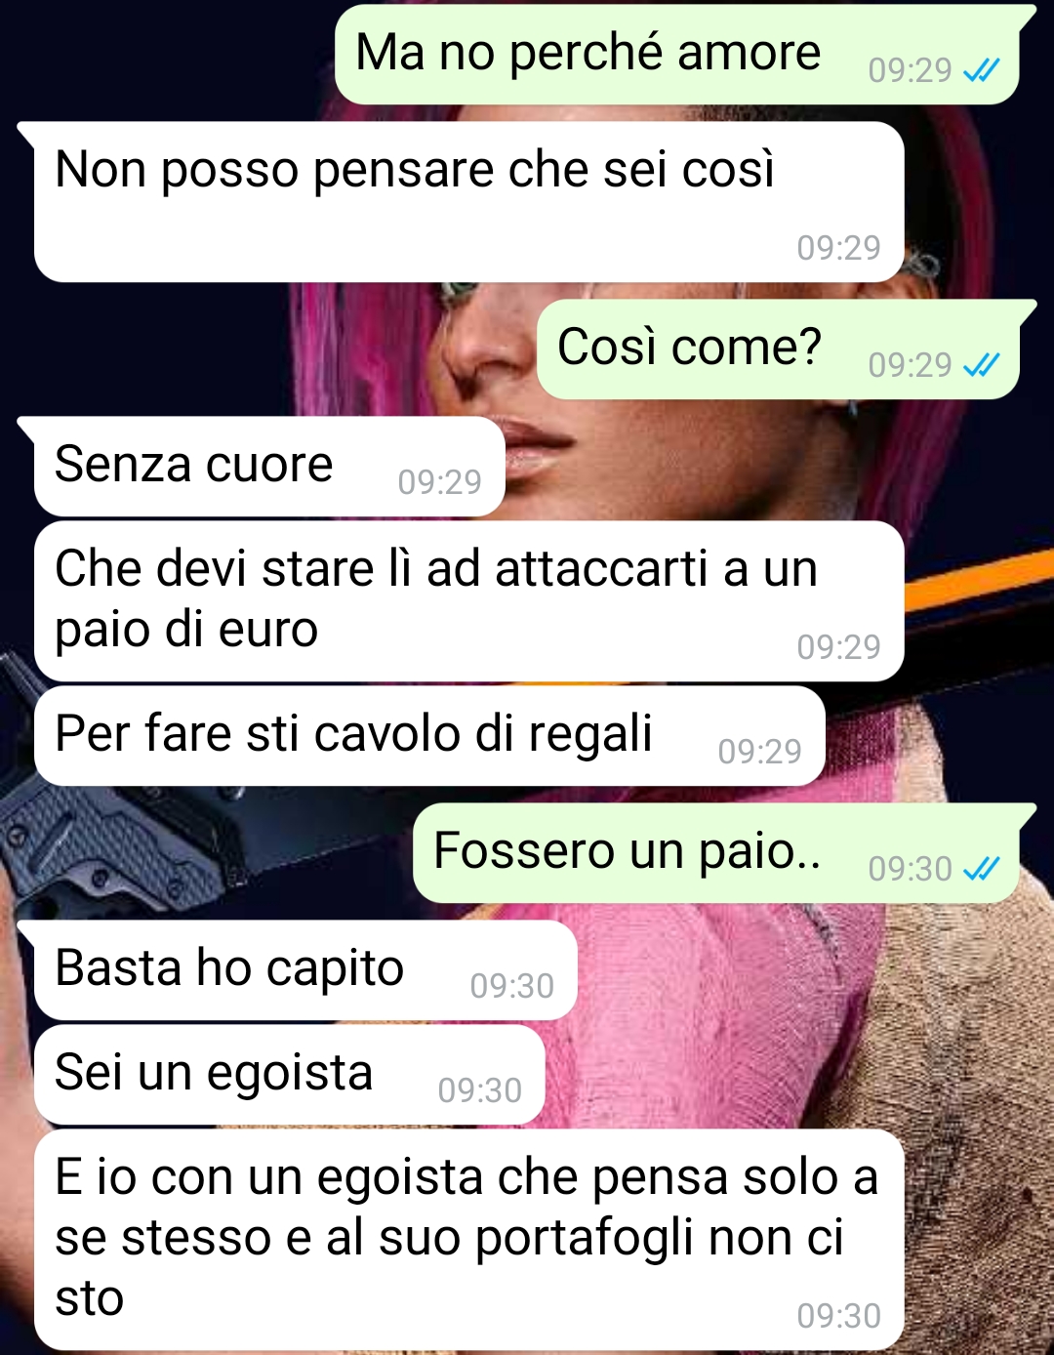Click read-receipt checkmarks on 'Ma no perché amore'

tap(981, 70)
